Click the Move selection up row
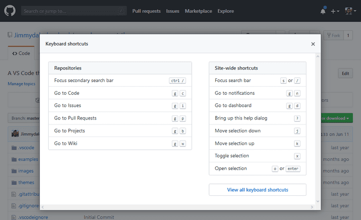Image resolution: width=361 pixels, height=220 pixels. pos(257,143)
